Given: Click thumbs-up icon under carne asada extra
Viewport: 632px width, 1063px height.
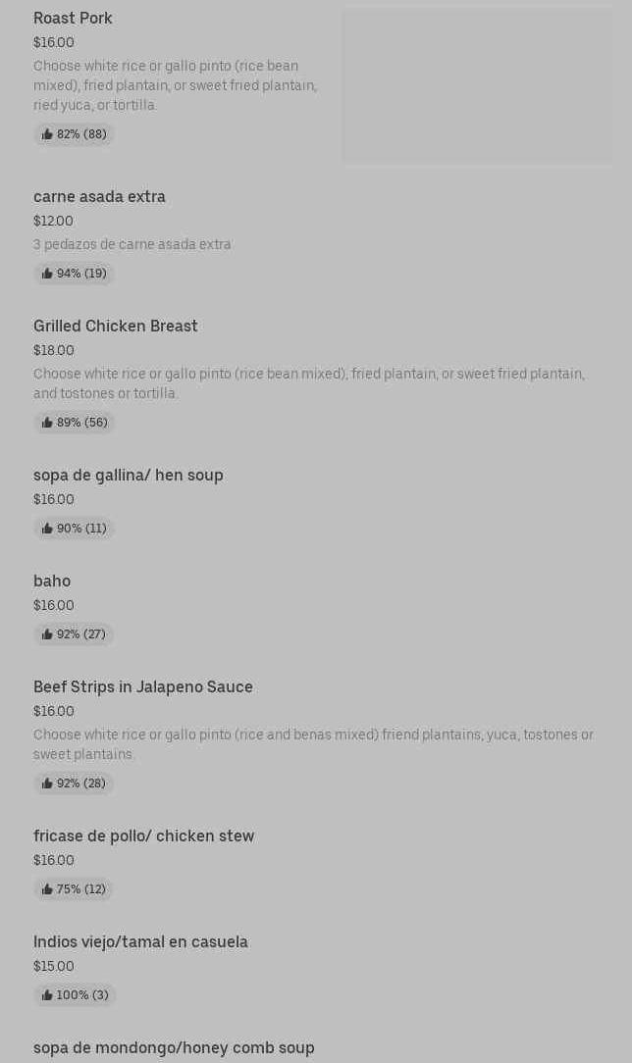Looking at the screenshot, I should [47, 274].
